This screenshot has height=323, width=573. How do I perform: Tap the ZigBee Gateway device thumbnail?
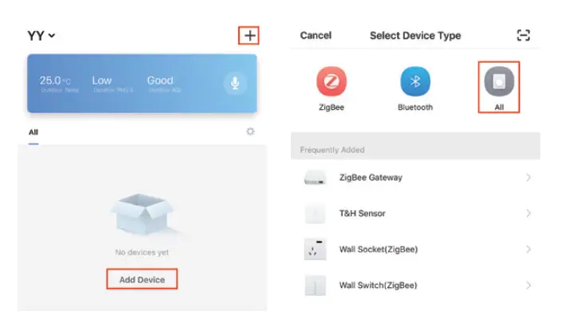[315, 177]
